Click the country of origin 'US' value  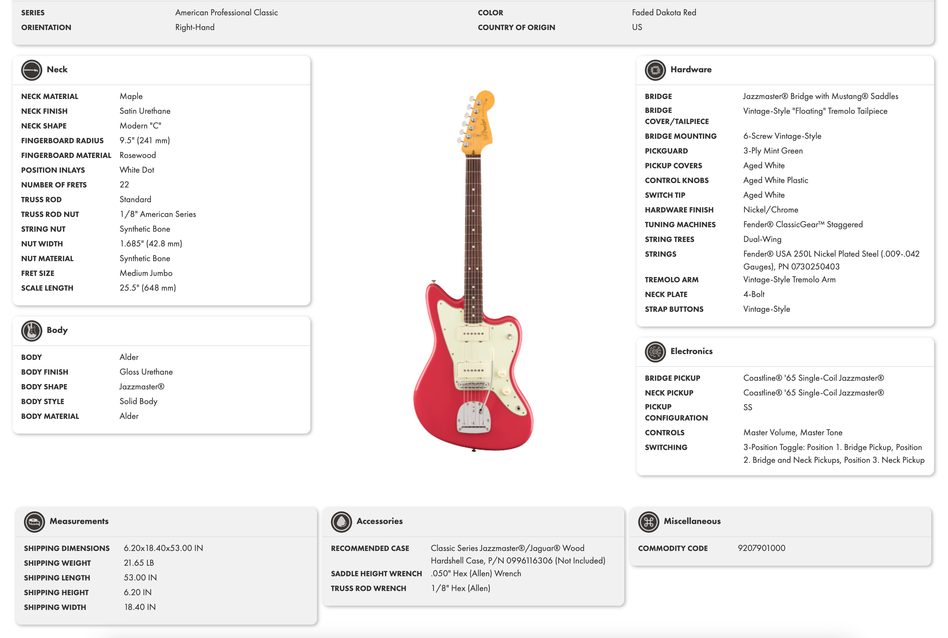pyautogui.click(x=637, y=27)
